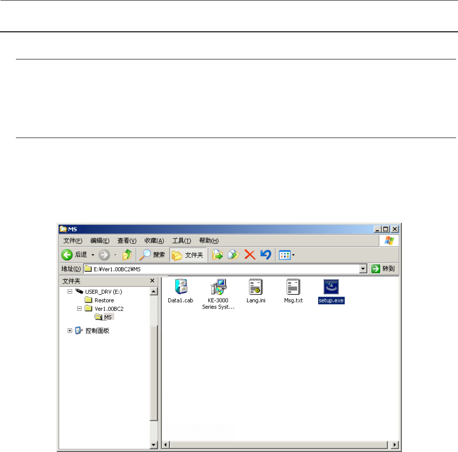Screen dimensions: 458x452
Task: Close the MS explorer window
Action: [x=395, y=229]
